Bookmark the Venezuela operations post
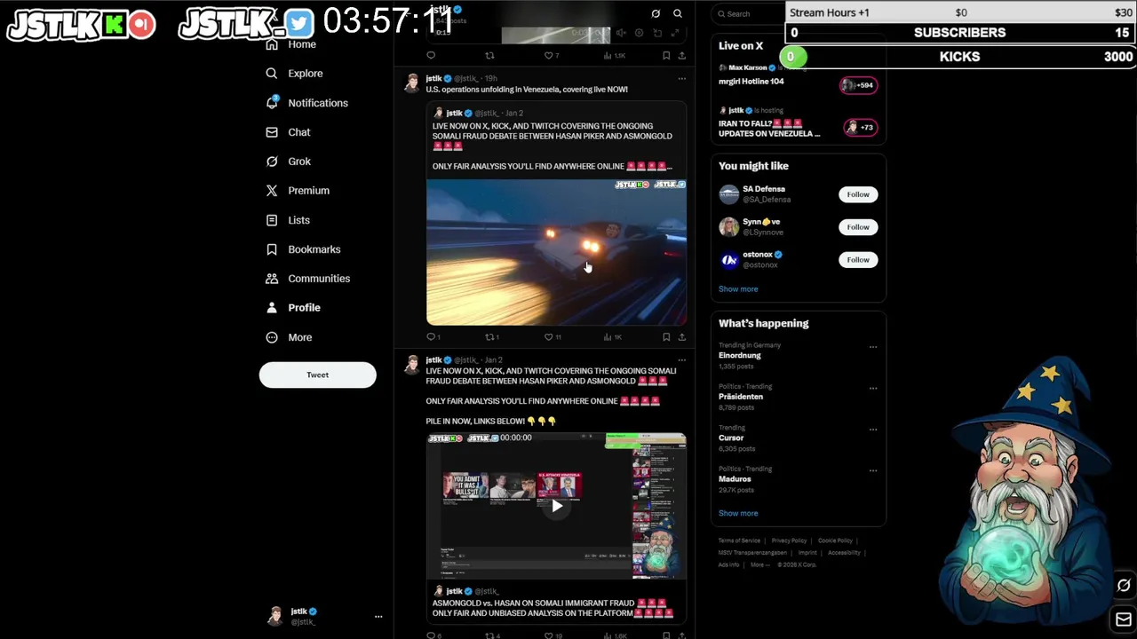The width and height of the screenshot is (1137, 639). coord(666,337)
